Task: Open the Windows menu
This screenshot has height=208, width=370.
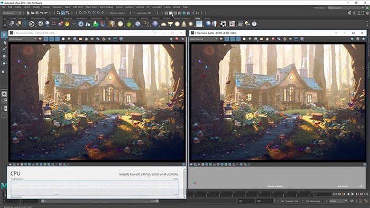Action: point(57,7)
